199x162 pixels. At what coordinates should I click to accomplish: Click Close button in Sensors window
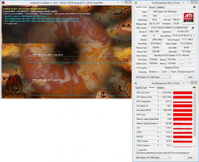click(190, 158)
